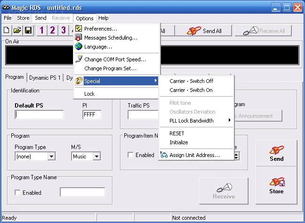
Task: Select program set 3 in toolbar
Action: [64, 30]
